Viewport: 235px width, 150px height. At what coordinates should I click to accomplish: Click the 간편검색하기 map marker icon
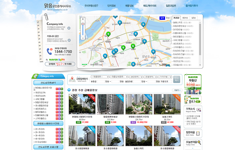click(x=72, y=79)
